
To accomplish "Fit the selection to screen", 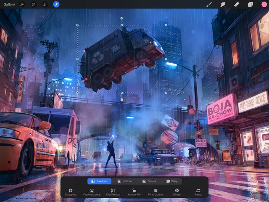I will [156, 192].
